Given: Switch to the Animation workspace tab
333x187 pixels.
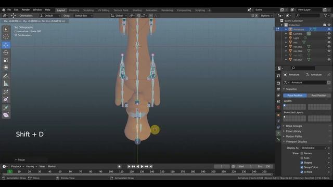Looking at the screenshot, I should click(151, 10).
